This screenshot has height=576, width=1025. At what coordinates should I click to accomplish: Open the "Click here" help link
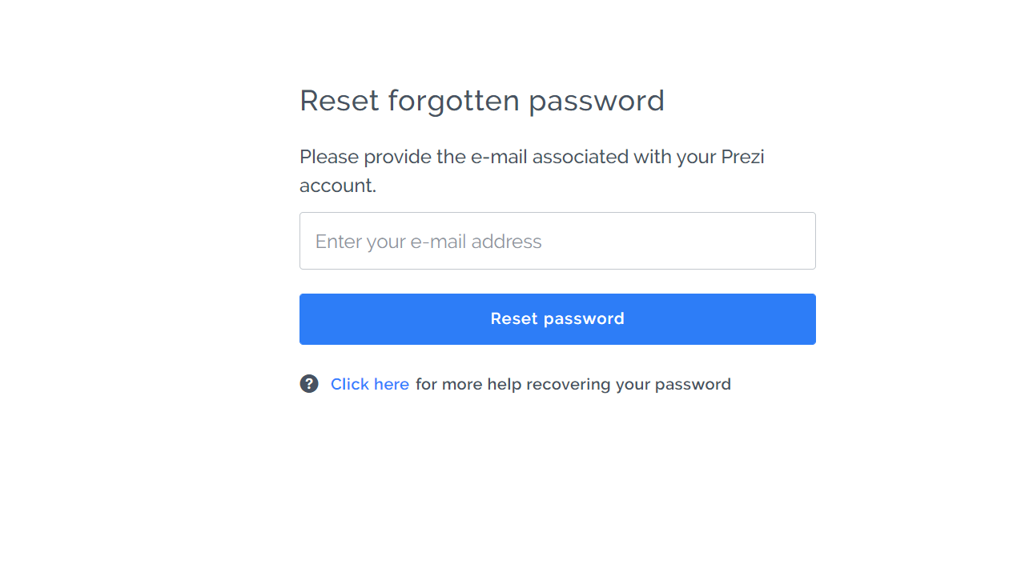[x=369, y=384]
